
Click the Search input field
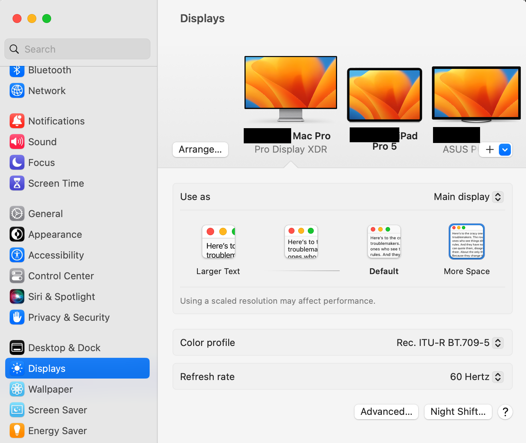pos(77,49)
